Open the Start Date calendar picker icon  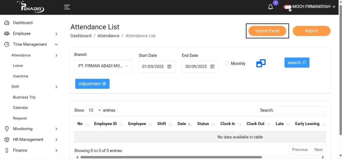(170, 67)
